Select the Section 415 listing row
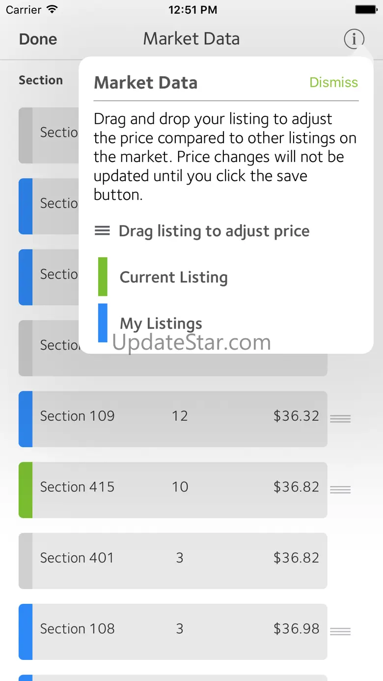This screenshot has width=383, height=681. click(x=173, y=490)
